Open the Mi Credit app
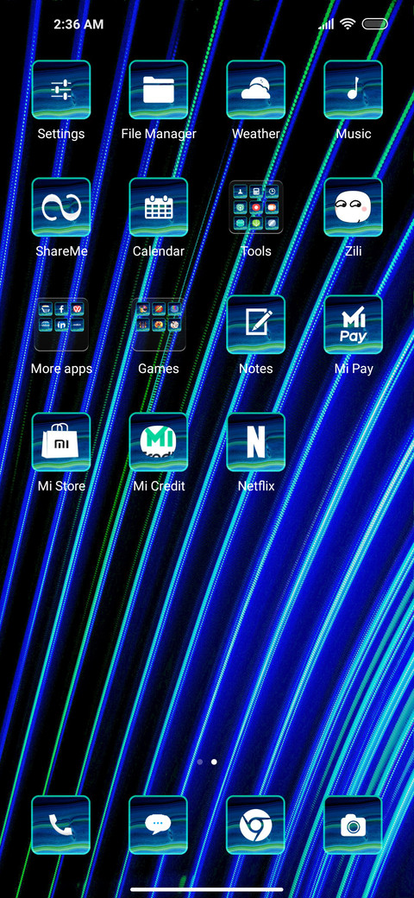This screenshot has width=414, height=898. pos(159,442)
